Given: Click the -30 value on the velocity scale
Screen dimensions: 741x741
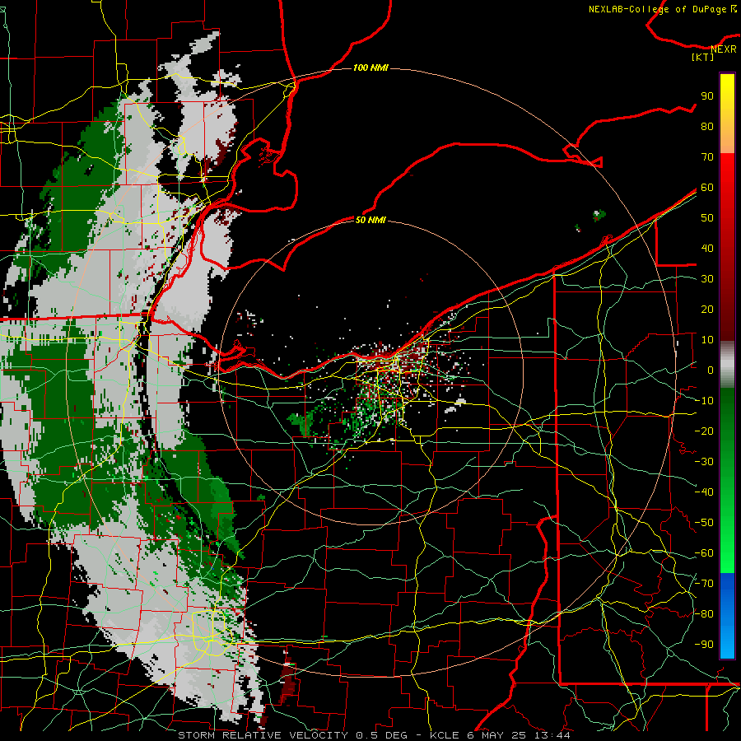Looking at the screenshot, I should [704, 462].
